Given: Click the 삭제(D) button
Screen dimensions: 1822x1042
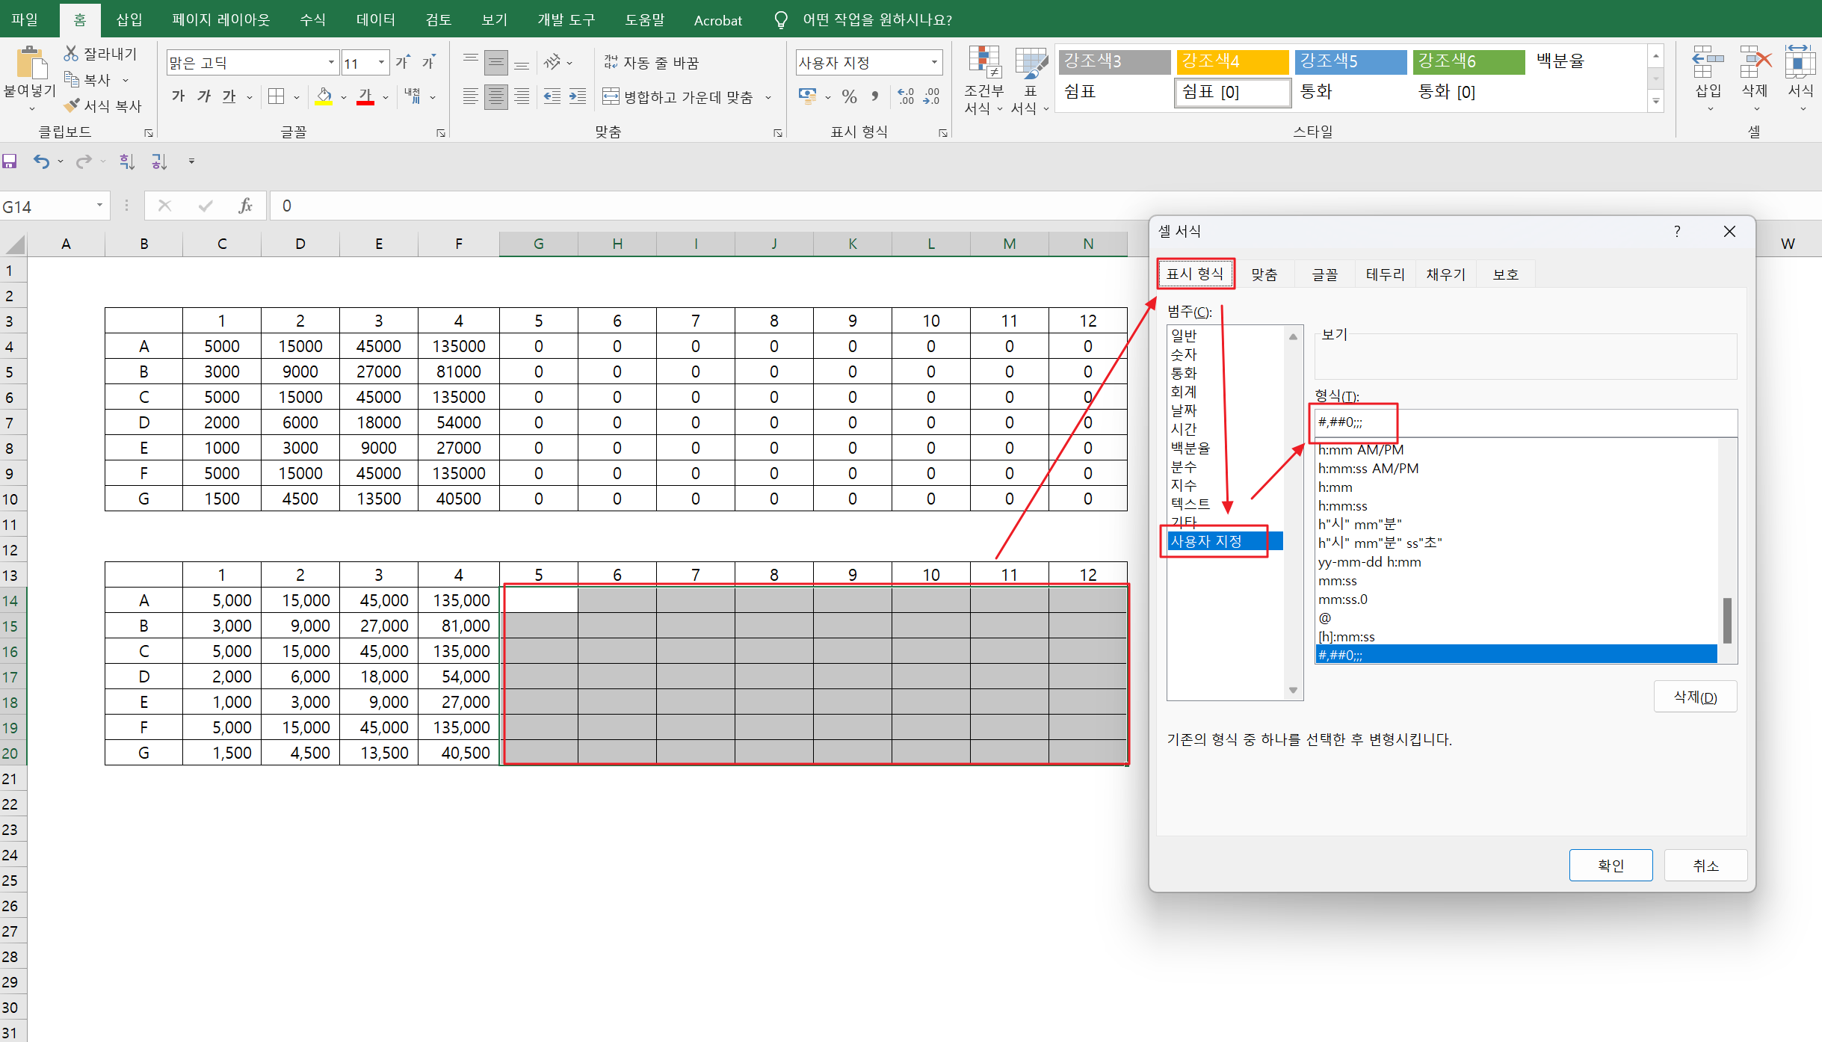Looking at the screenshot, I should pos(1694,697).
